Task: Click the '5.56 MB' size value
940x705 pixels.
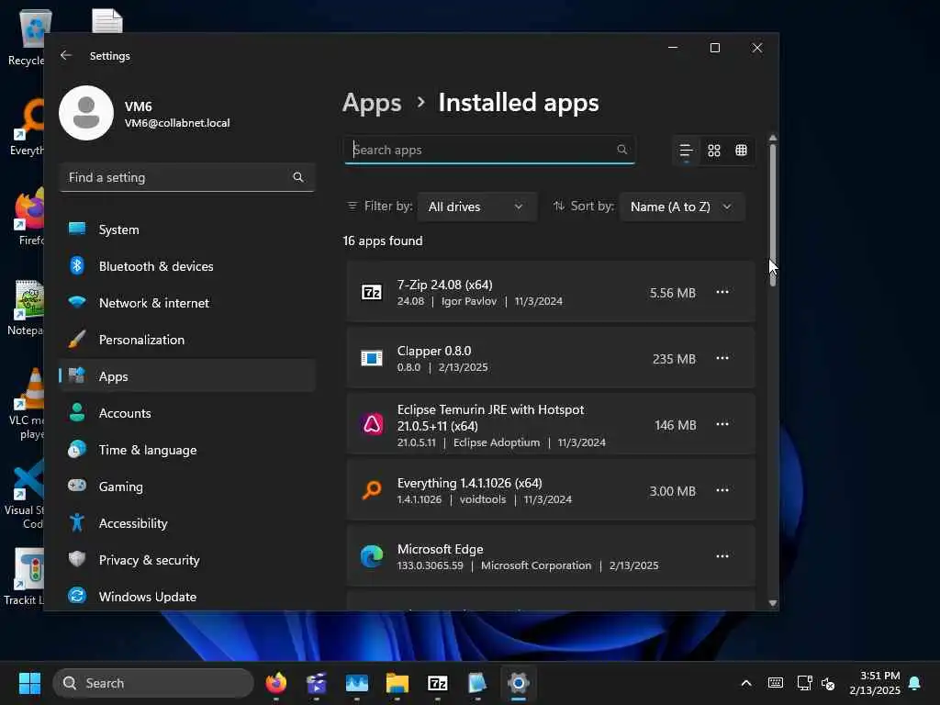Action: 673,293
